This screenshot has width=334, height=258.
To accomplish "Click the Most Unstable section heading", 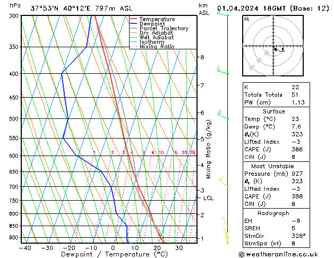I will click(x=272, y=166).
